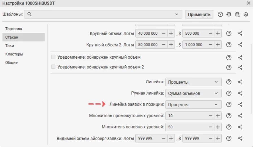The height and width of the screenshot is (147, 253).
Task: Share the Линейка заявок в позиции setting
Action: 240,104
